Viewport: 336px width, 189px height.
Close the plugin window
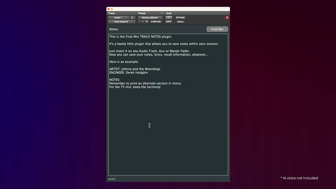tap(108, 9)
